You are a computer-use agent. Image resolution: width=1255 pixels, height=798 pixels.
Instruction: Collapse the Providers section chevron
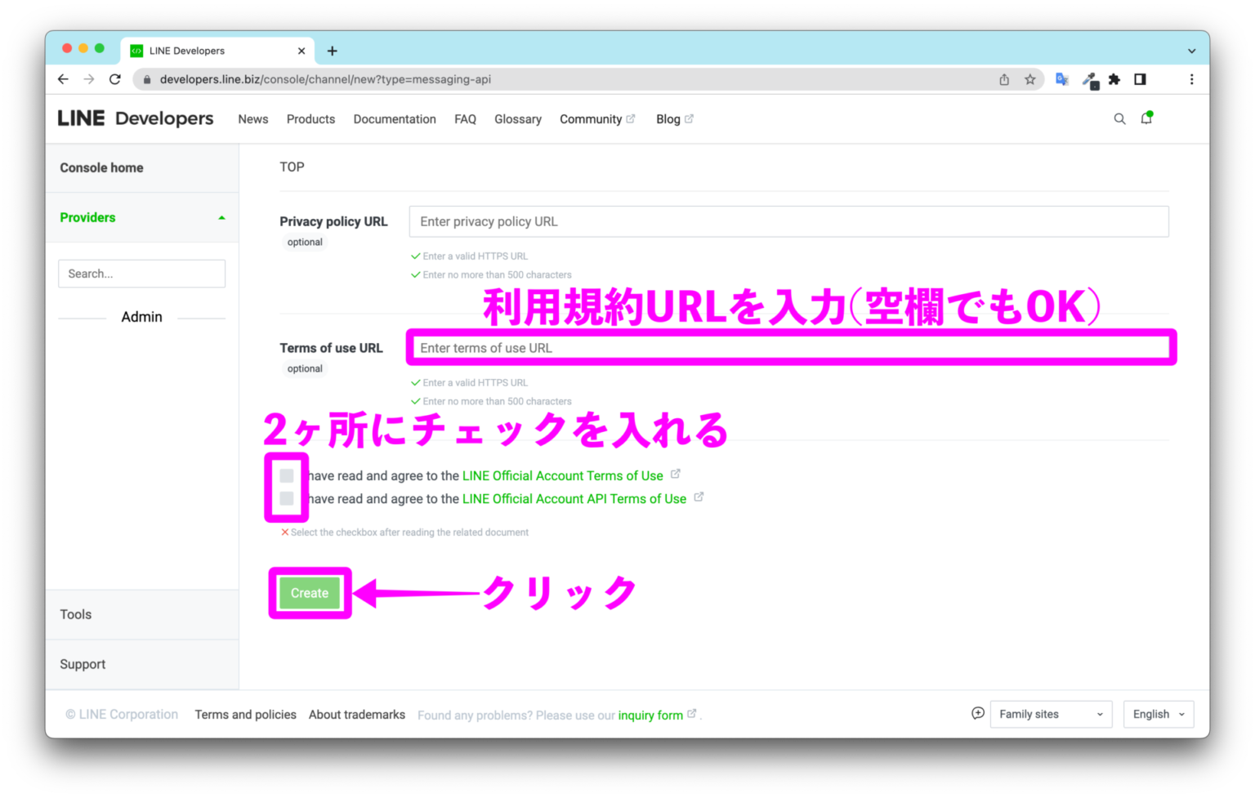tap(220, 217)
